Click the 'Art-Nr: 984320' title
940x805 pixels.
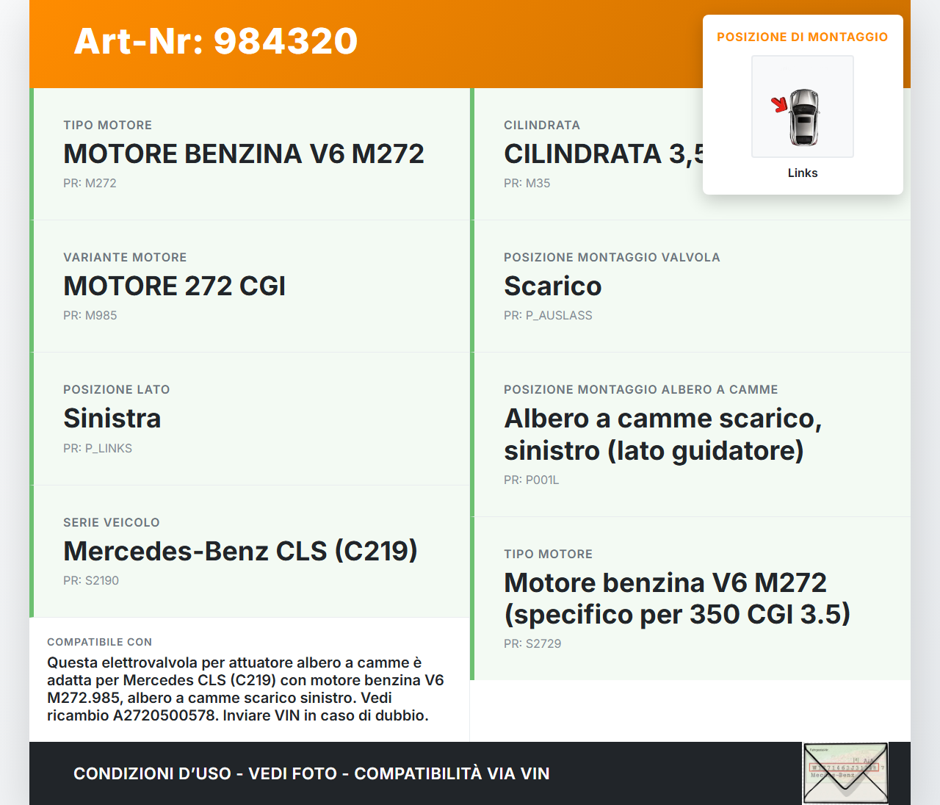[216, 41]
